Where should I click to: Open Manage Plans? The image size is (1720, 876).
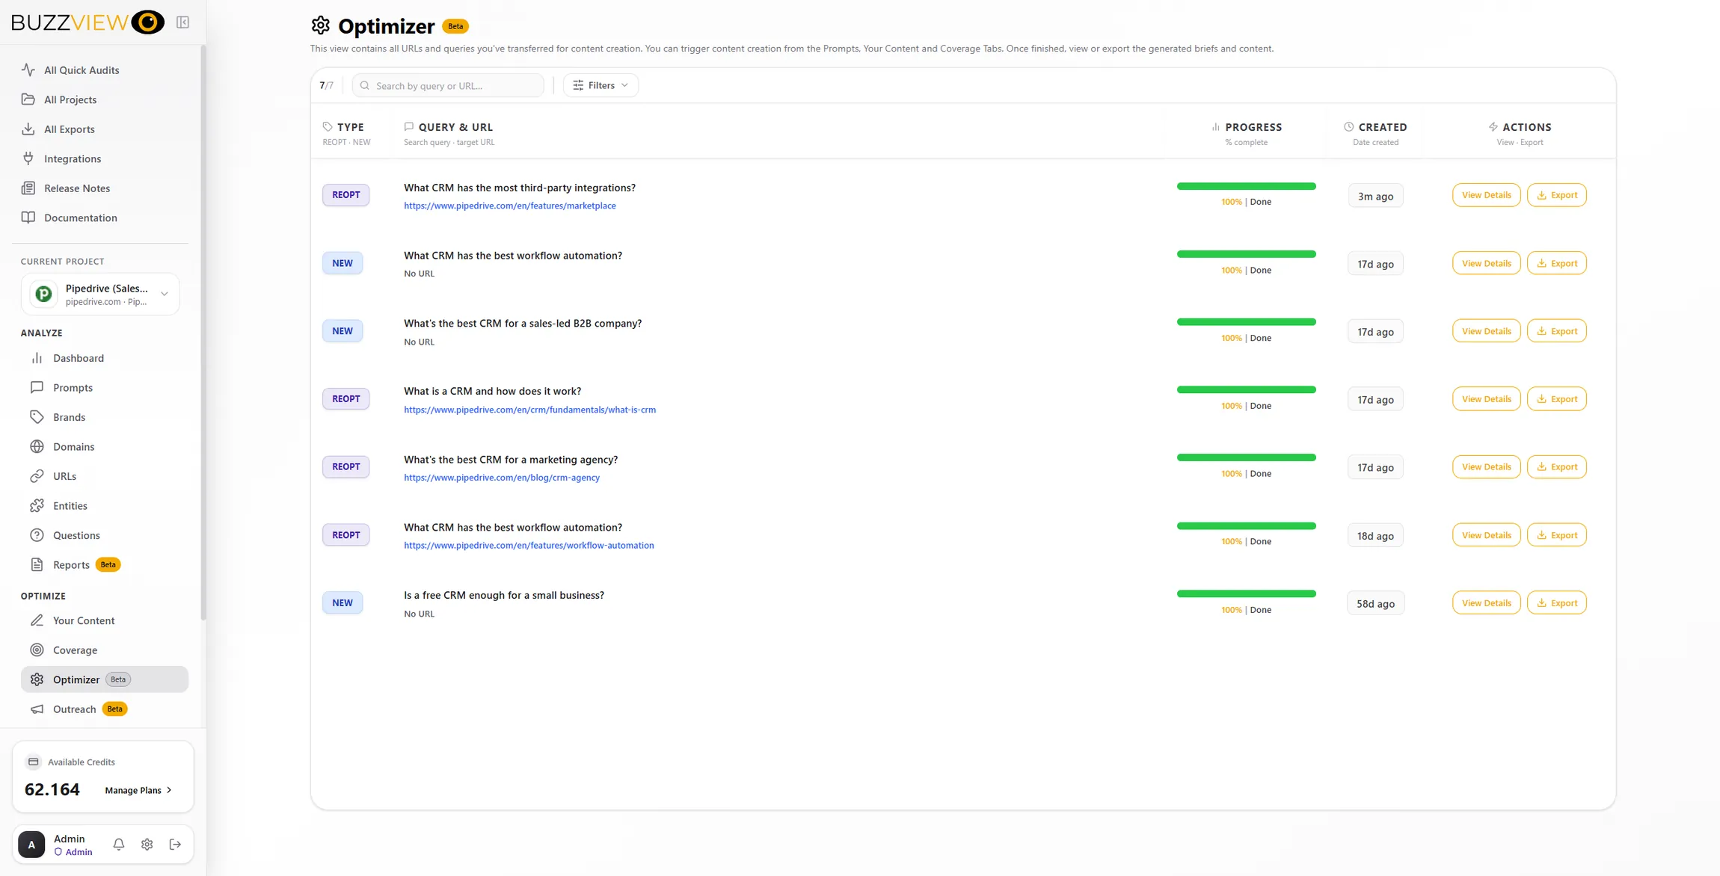[x=138, y=790]
